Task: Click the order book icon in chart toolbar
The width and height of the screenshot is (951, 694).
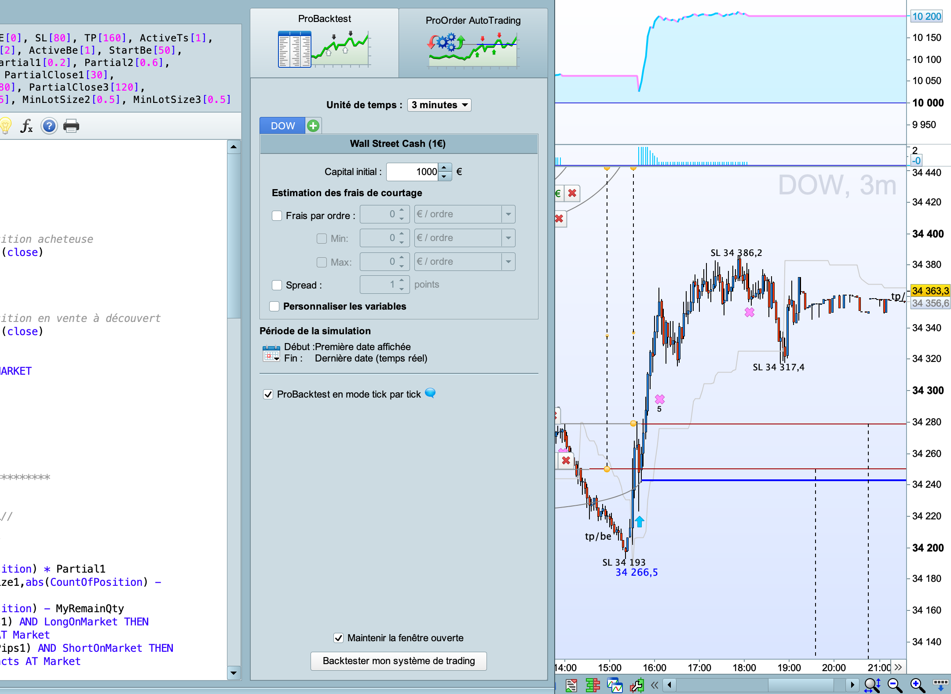Action: (x=593, y=685)
